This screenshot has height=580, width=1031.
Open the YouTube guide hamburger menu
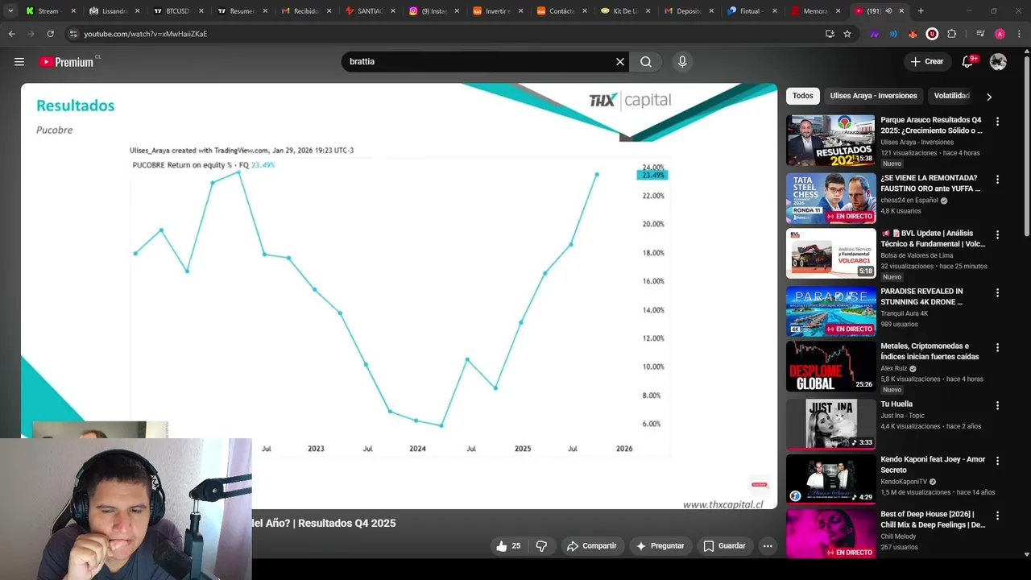[x=19, y=62]
